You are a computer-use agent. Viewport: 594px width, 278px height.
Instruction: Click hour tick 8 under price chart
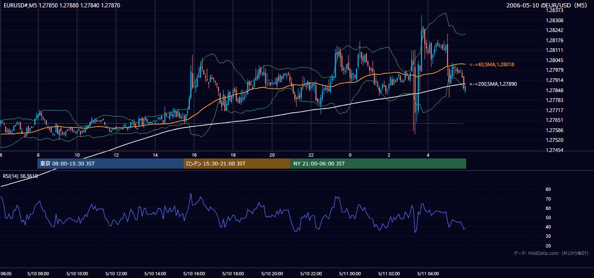tap(38, 155)
